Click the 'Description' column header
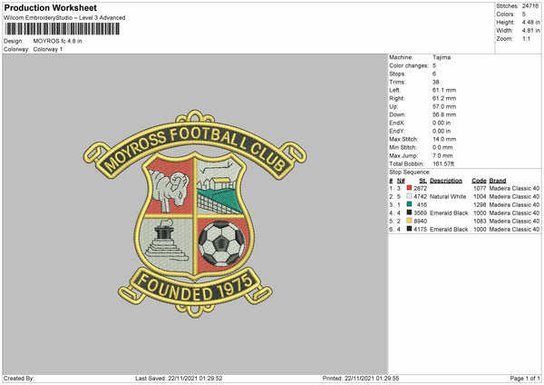 pyautogui.click(x=446, y=181)
